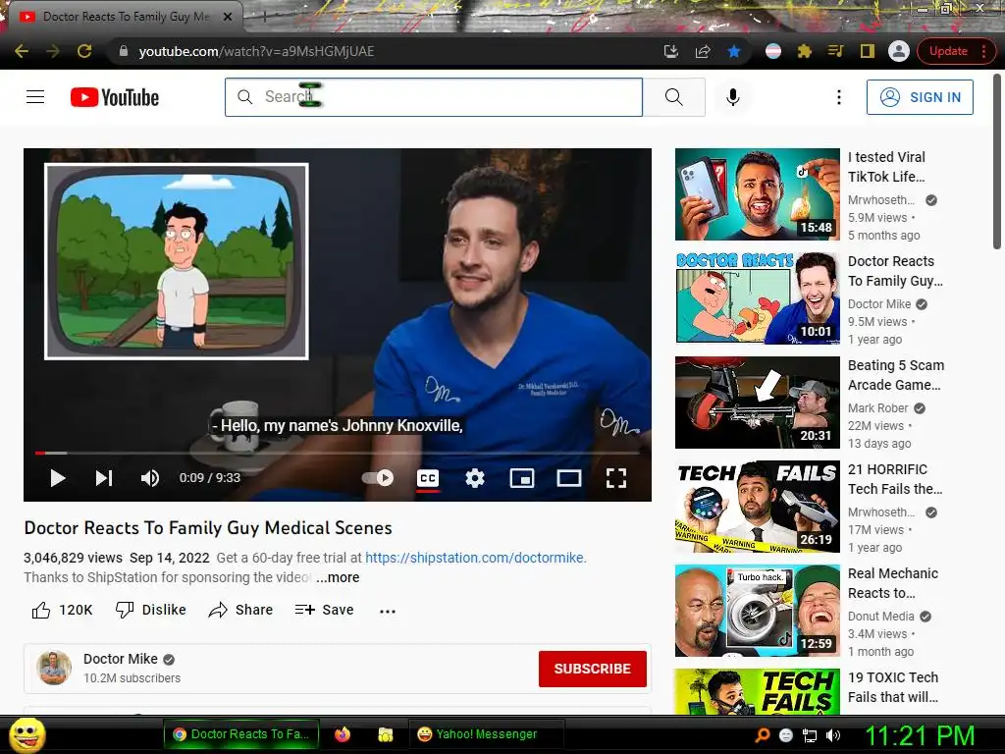Open Donut Media channel name

880,617
